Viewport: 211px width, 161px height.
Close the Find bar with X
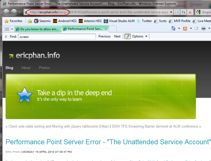point(6,37)
